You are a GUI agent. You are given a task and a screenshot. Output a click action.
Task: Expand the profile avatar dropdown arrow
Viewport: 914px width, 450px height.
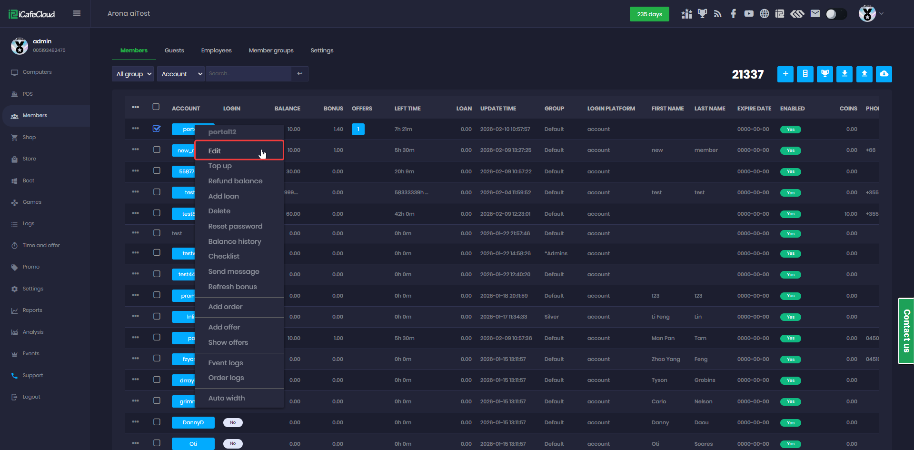click(881, 14)
